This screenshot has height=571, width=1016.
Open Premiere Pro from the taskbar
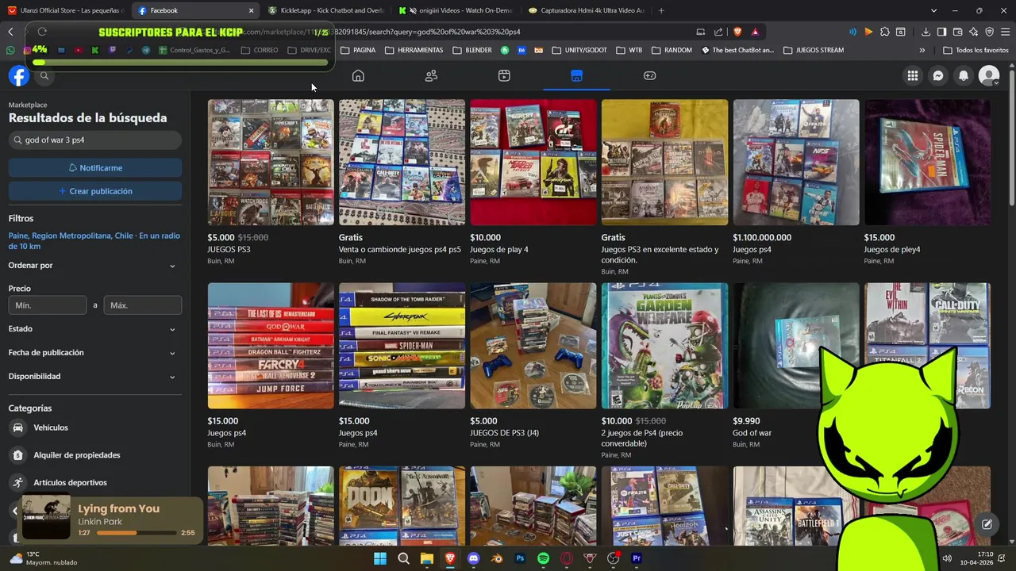click(x=637, y=558)
